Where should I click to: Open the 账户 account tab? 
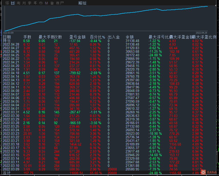[60, 3]
